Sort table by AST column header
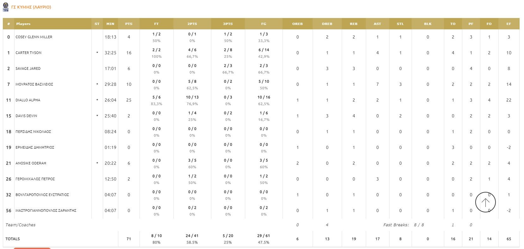The width and height of the screenshot is (524, 249). (377, 24)
